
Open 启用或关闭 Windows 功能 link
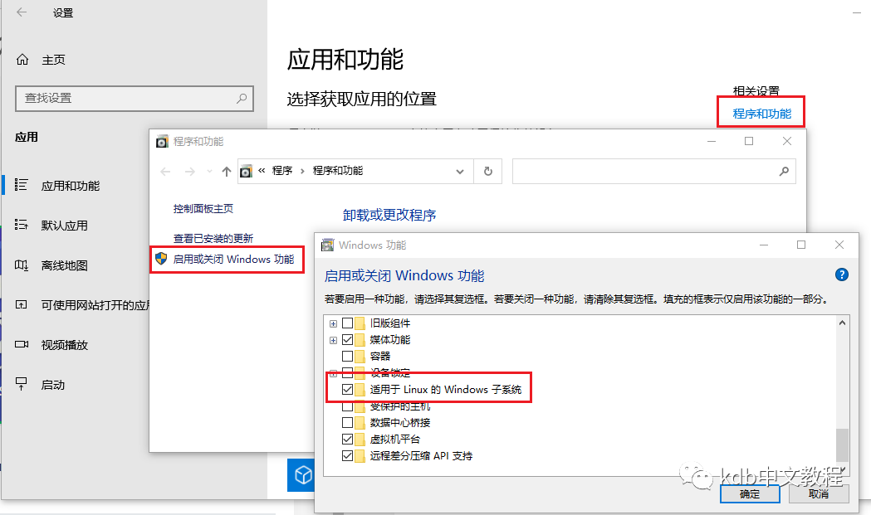(234, 260)
